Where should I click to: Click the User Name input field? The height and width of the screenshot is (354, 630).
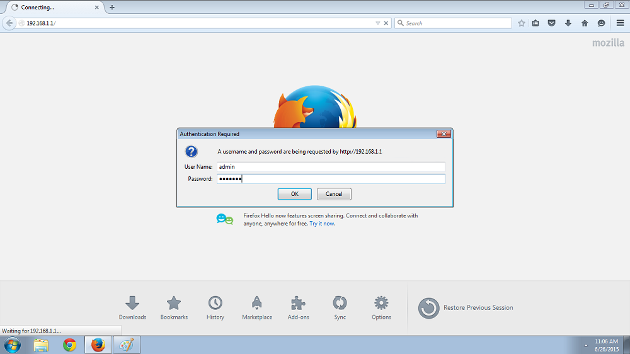coord(331,167)
